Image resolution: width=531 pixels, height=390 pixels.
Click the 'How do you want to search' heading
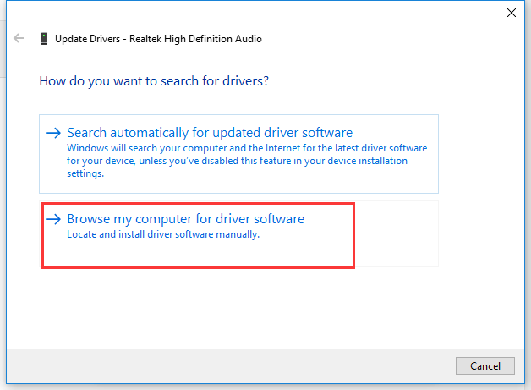(x=154, y=81)
